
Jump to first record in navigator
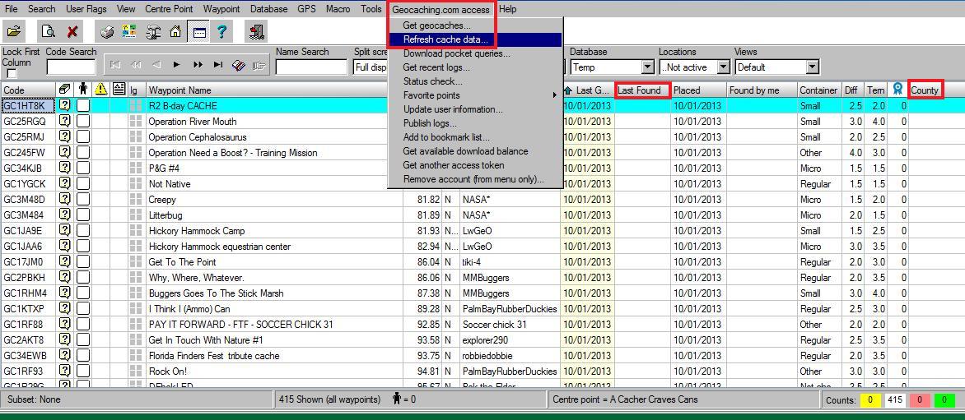[115, 64]
